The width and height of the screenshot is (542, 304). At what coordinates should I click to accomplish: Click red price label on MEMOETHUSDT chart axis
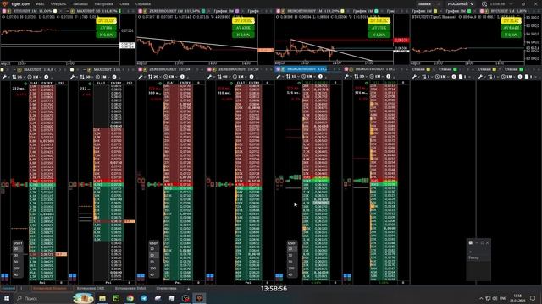[401, 41]
